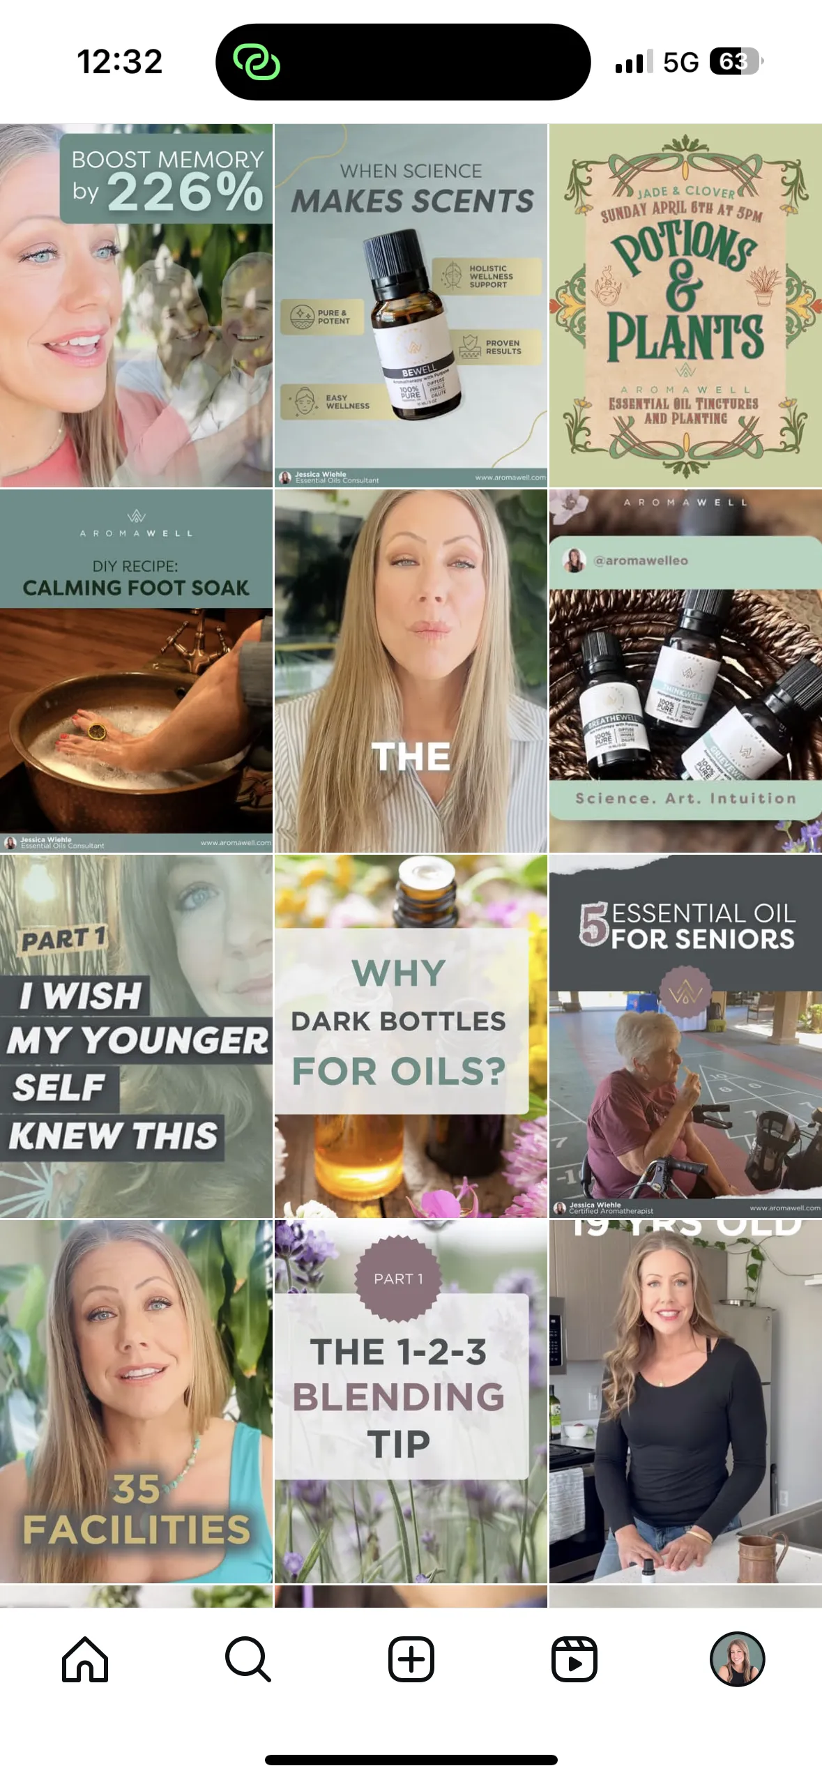Open 5 Essential Oil For Seniors post
Viewport: 822px width, 1782px height.
coord(685,1036)
